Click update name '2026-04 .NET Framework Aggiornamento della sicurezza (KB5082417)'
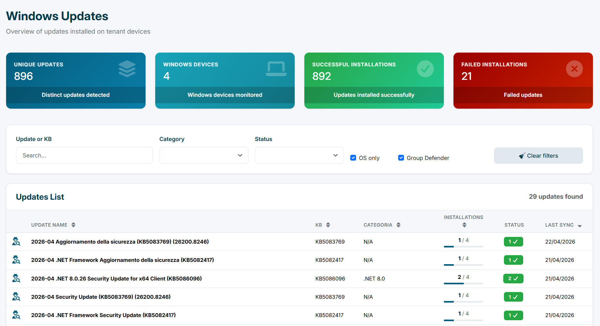 [x=122, y=260]
